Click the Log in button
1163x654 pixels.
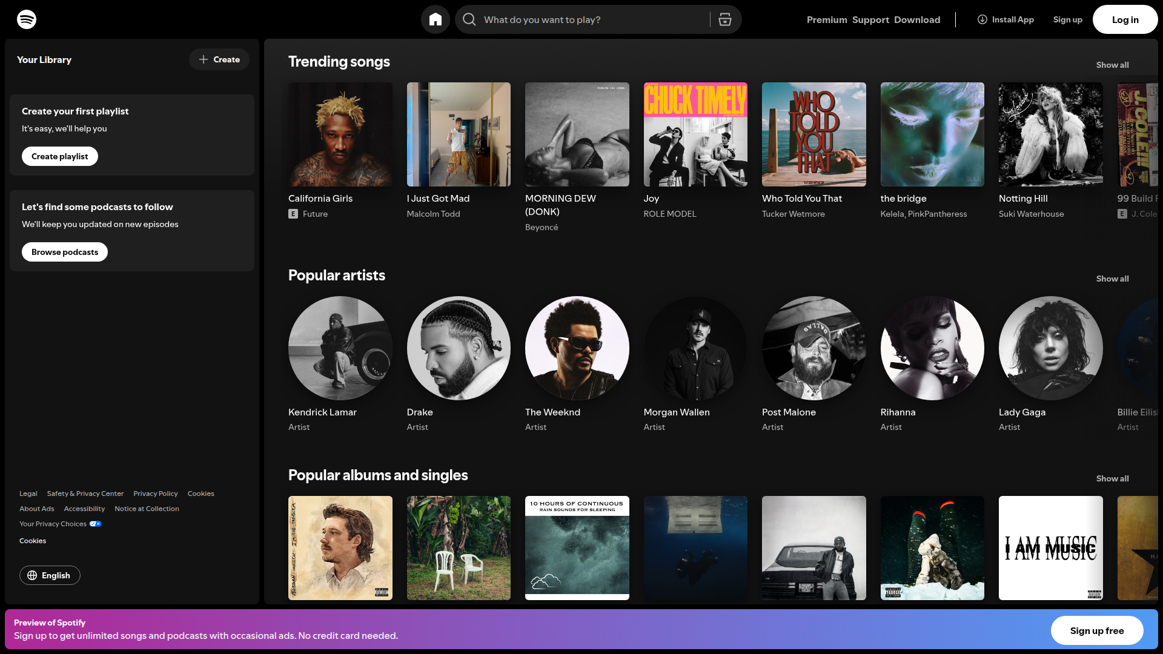(1125, 19)
